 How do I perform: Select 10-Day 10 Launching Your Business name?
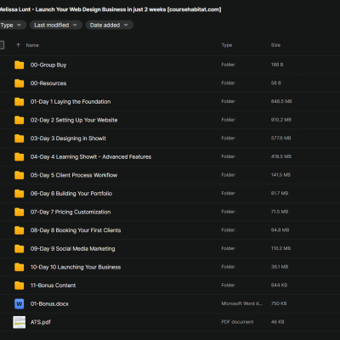pos(76,267)
